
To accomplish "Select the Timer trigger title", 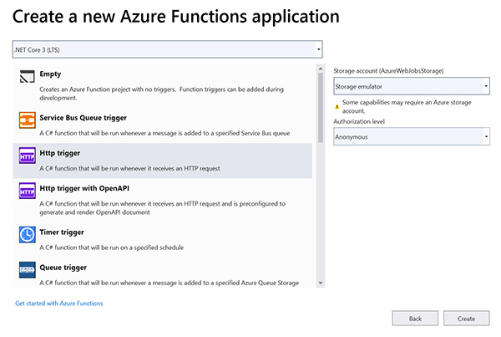I will tap(62, 232).
